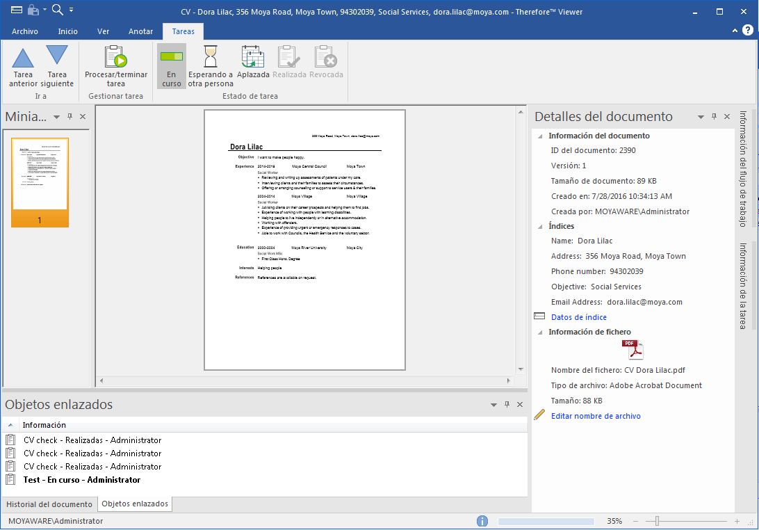This screenshot has width=759, height=530.
Task: Open the Archivo menu
Action: coord(25,31)
